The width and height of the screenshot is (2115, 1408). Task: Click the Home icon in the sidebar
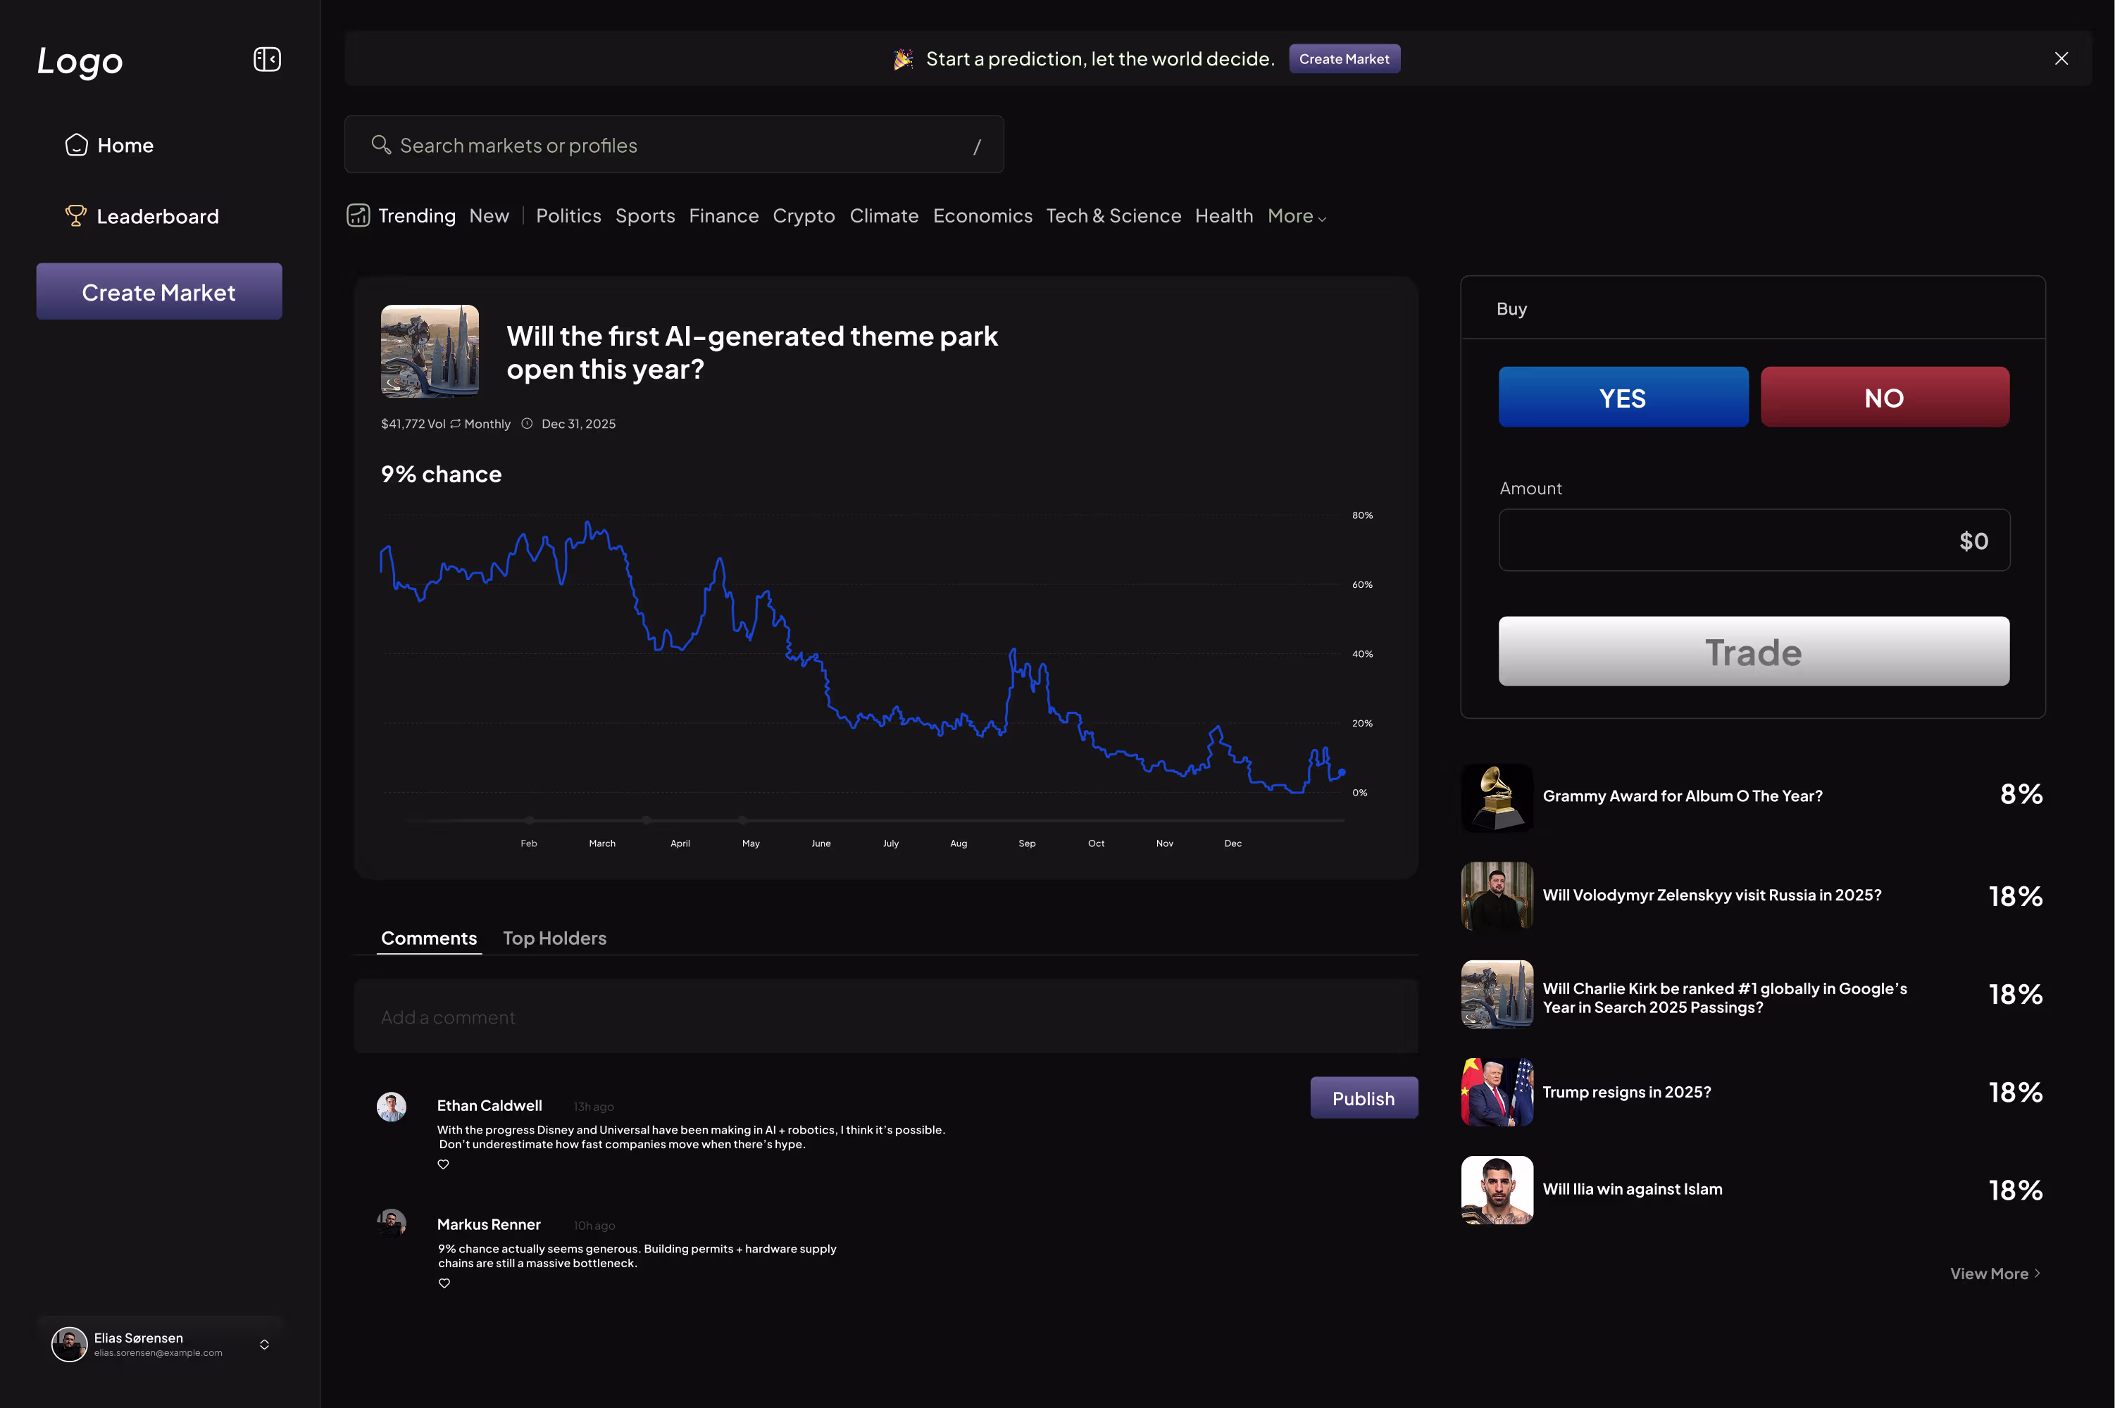pos(76,144)
